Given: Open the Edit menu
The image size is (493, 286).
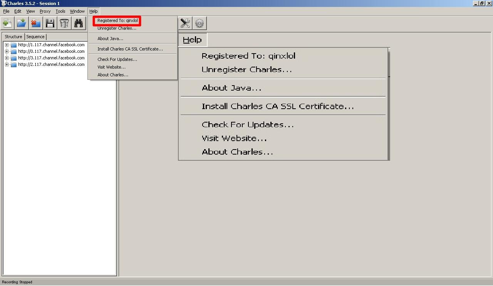Looking at the screenshot, I should click(18, 11).
